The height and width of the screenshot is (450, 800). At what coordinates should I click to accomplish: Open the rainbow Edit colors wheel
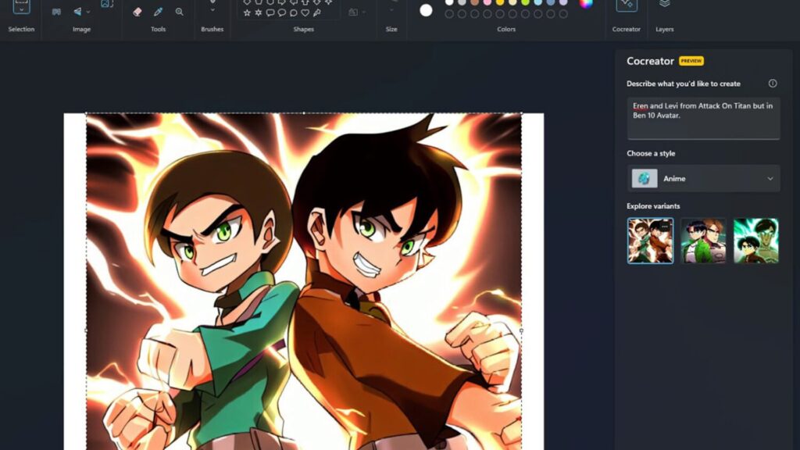point(586,3)
